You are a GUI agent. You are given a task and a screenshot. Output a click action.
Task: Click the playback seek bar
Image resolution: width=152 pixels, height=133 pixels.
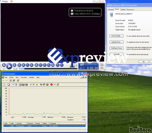pos(48,69)
